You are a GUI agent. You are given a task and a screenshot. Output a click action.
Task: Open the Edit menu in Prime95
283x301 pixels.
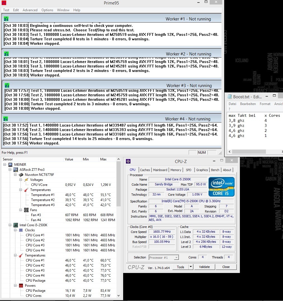tap(16, 10)
